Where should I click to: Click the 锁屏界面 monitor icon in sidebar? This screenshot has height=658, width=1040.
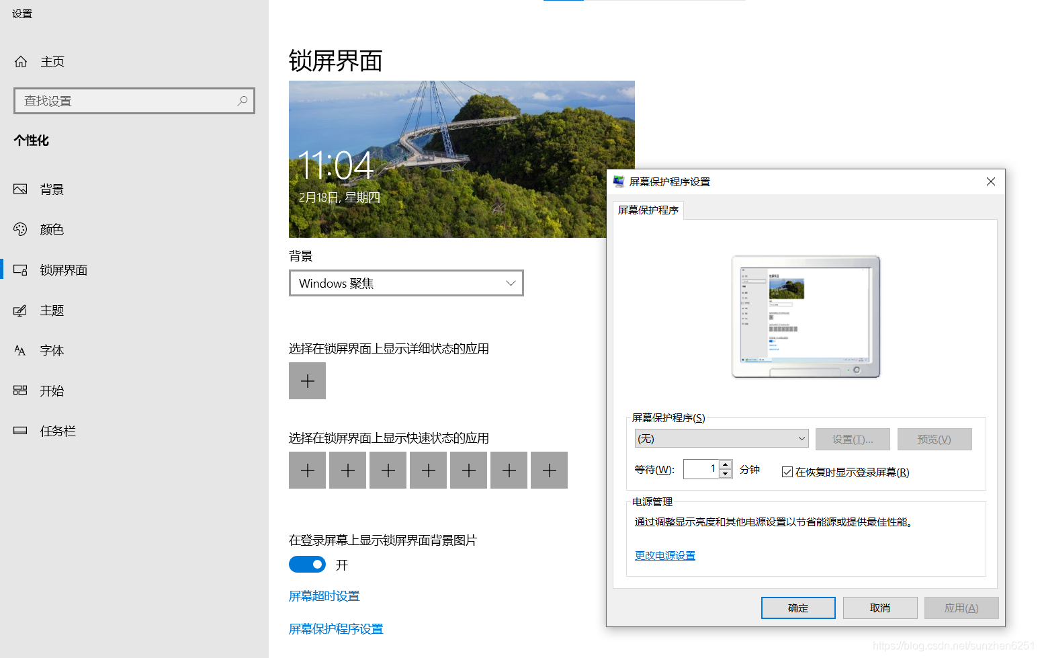[20, 270]
